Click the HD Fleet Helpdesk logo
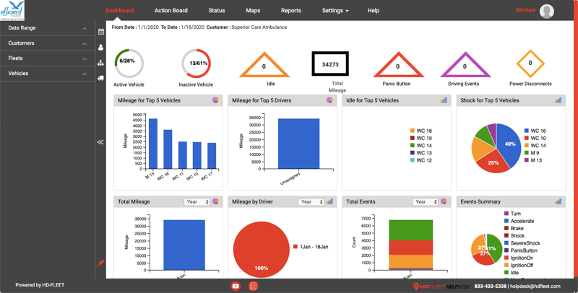 (x=441, y=286)
